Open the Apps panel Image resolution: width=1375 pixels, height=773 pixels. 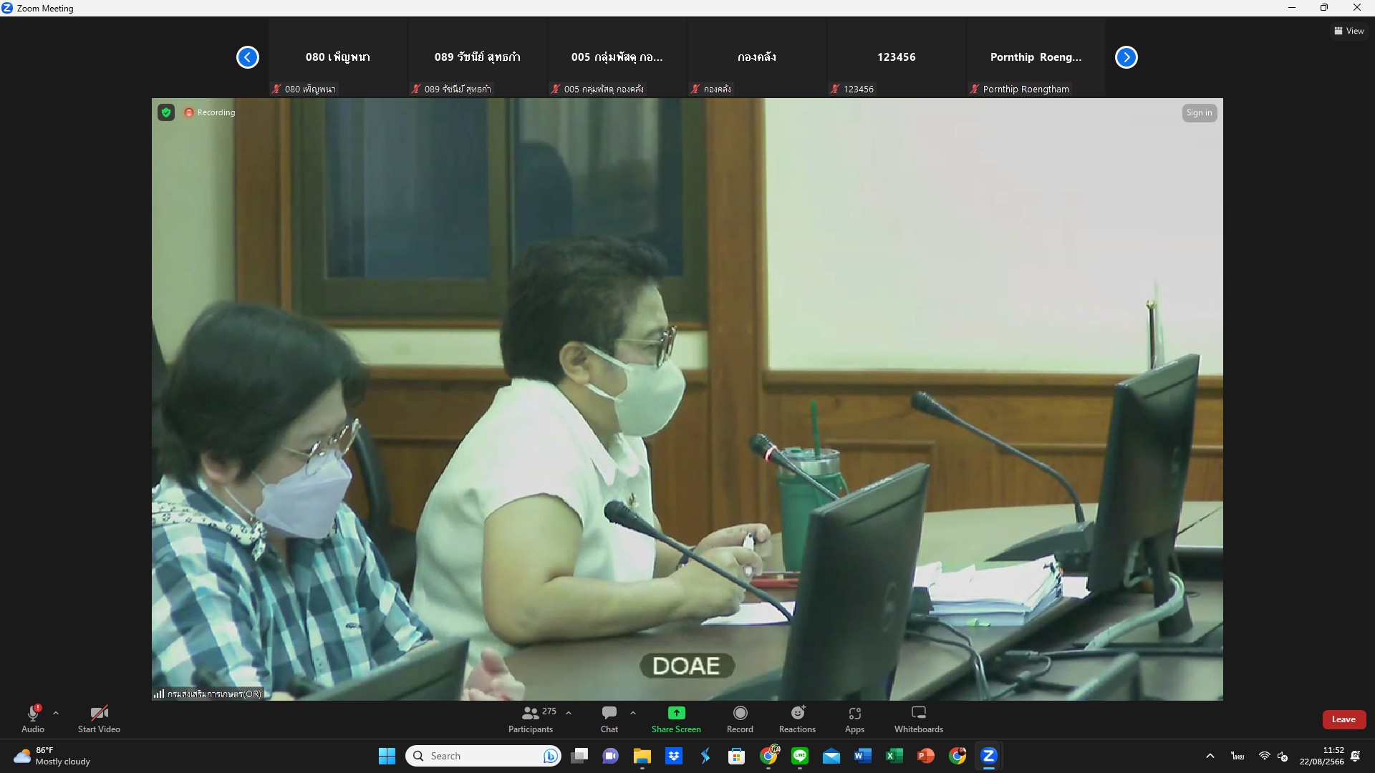[854, 719]
